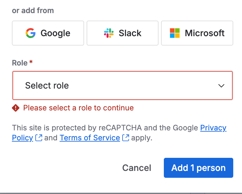
Task: Click the Slack logo icon
Action: 109,33
